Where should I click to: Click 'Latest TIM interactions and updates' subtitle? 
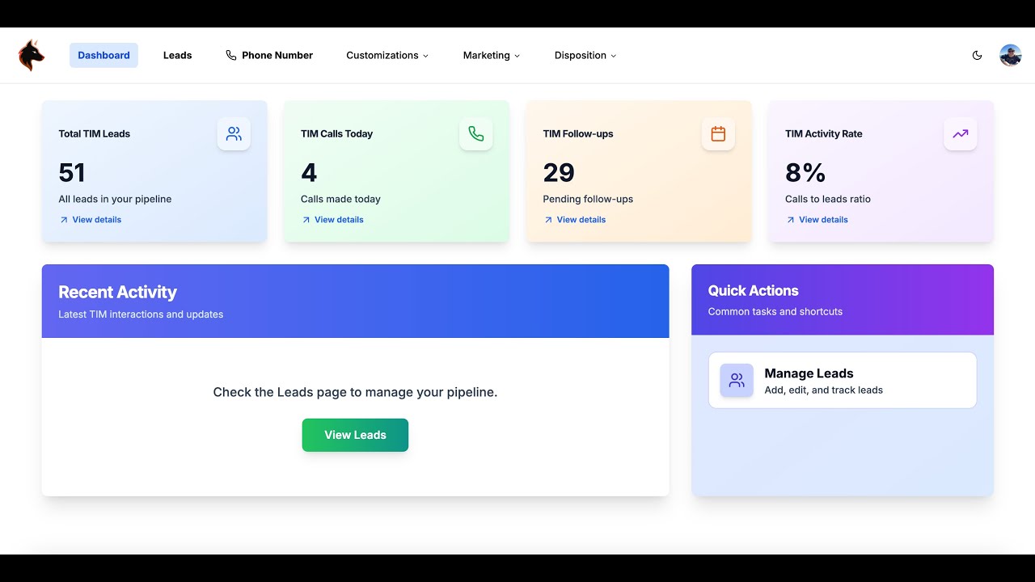click(x=141, y=314)
